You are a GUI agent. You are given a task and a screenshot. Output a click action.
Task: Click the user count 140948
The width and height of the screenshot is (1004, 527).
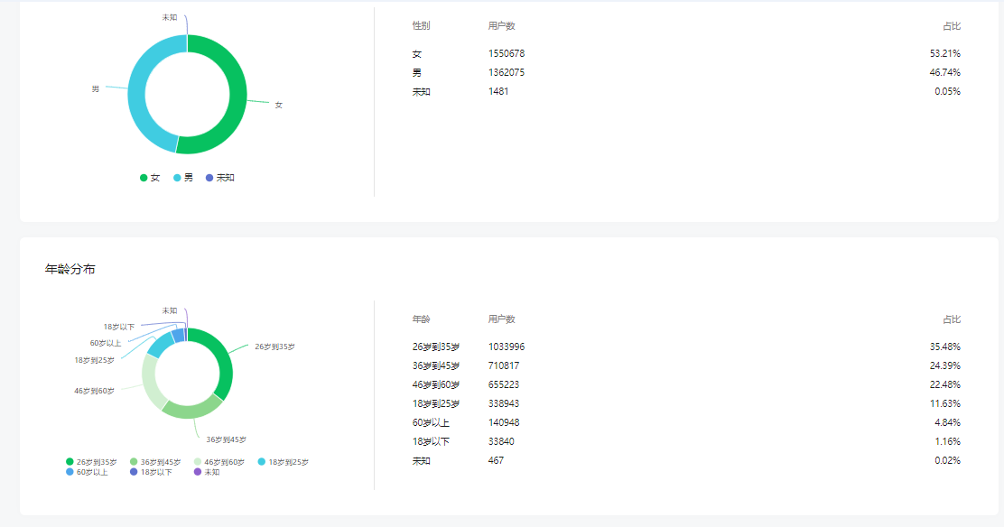504,422
